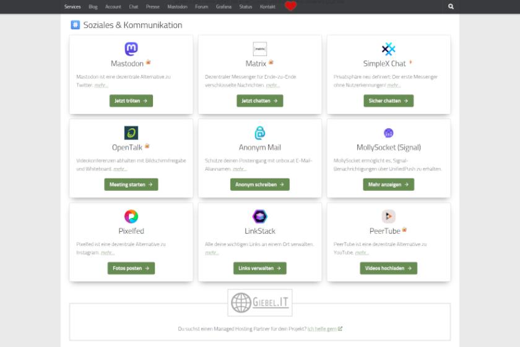Click the Matrix logo icon
Image resolution: width=520 pixels, height=347 pixels.
(x=260, y=49)
